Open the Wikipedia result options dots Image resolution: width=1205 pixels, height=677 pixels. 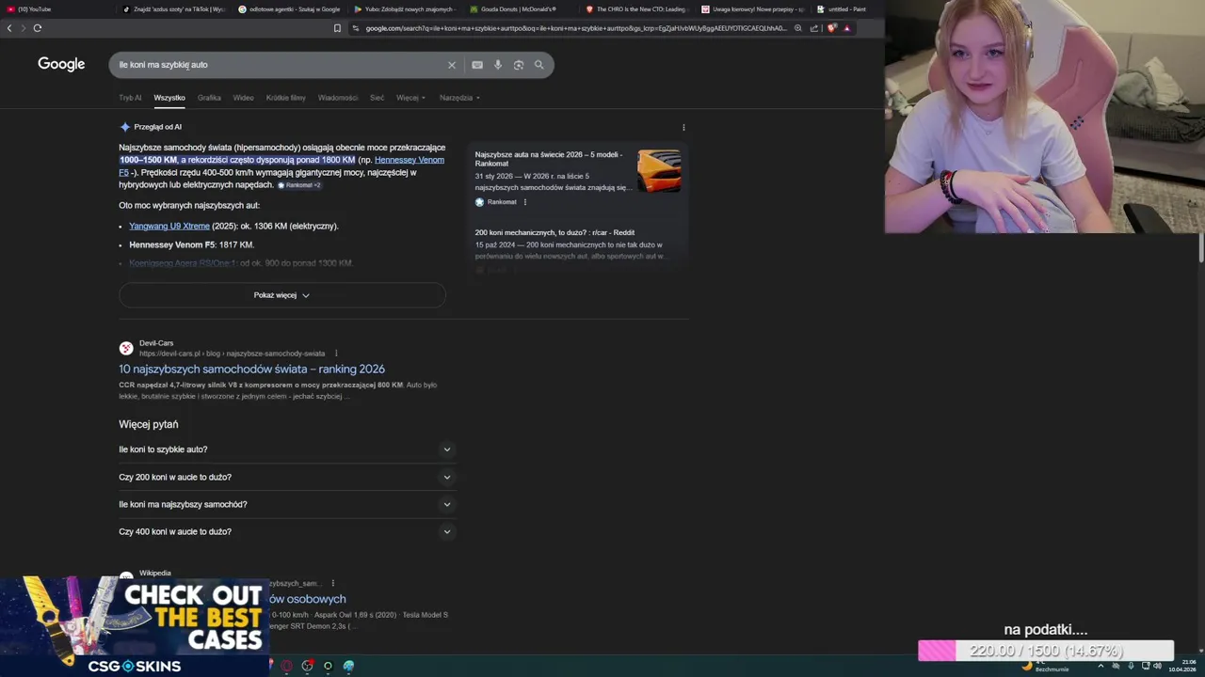332,583
